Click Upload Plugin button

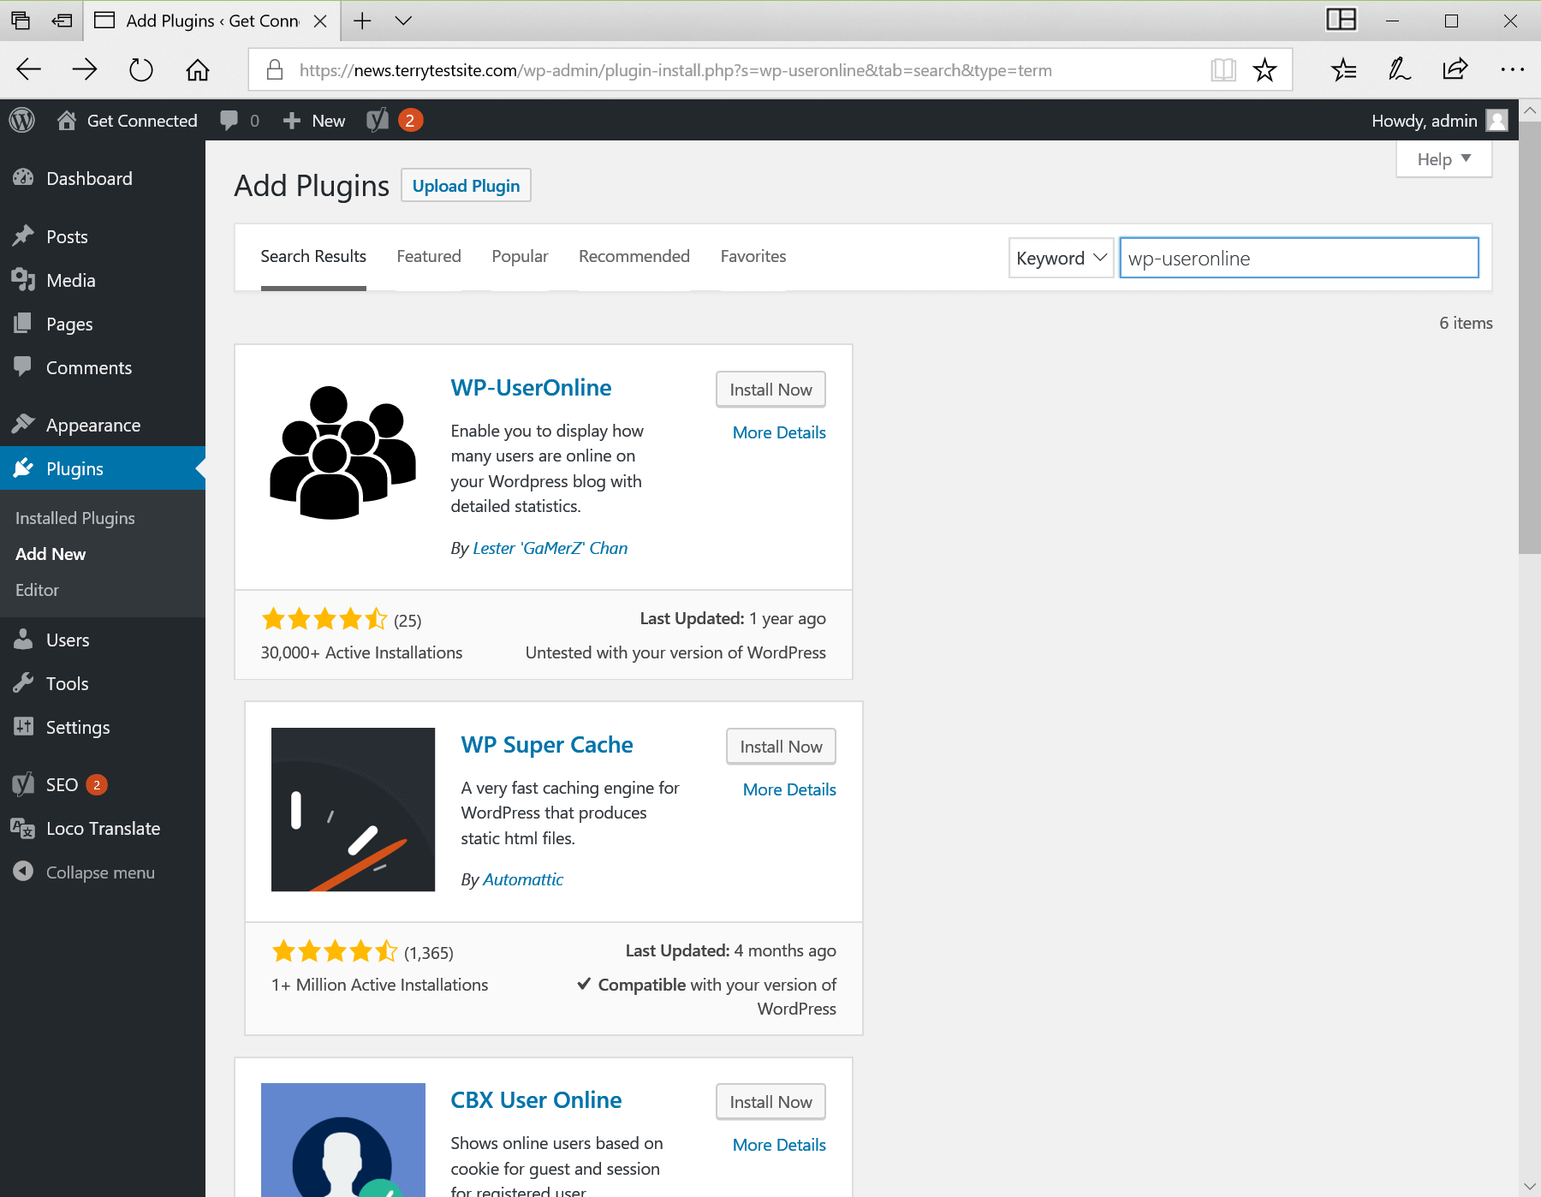point(466,186)
